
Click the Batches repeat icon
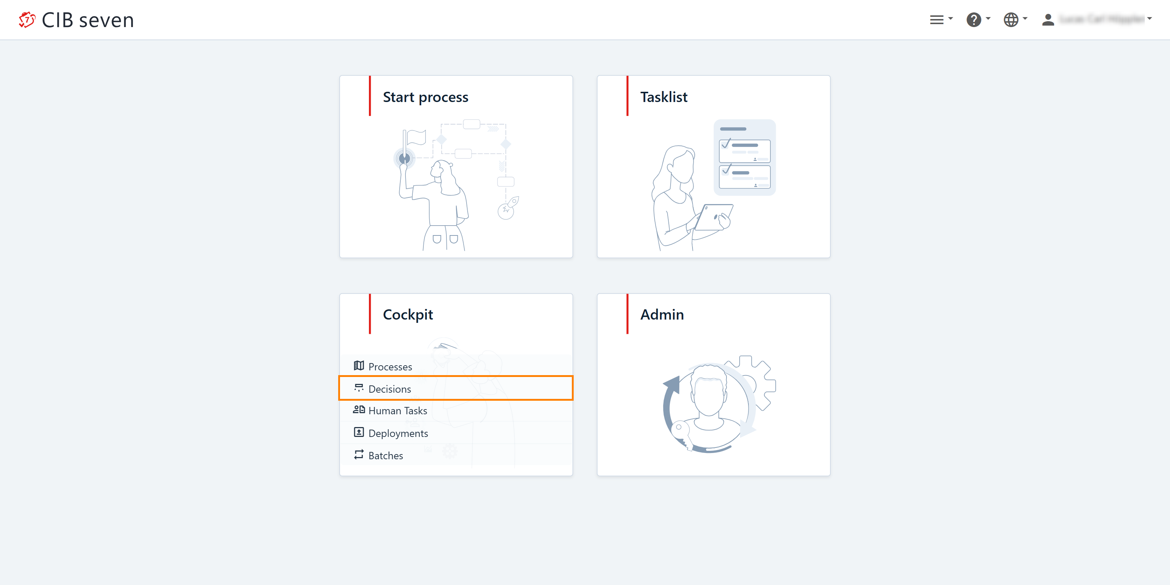359,454
